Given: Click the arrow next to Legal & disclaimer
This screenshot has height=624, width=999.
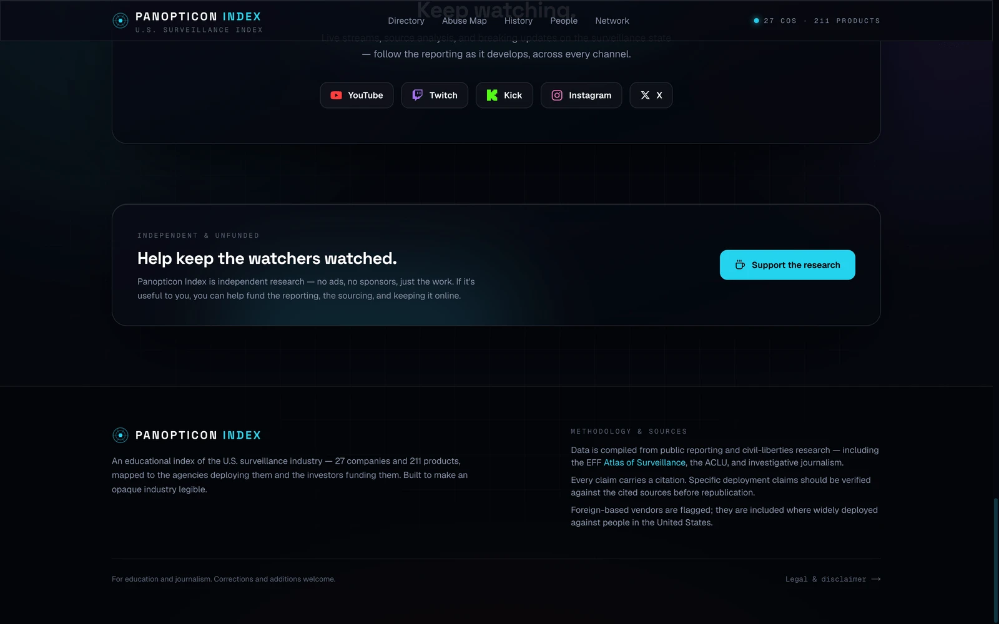Looking at the screenshot, I should tap(876, 579).
